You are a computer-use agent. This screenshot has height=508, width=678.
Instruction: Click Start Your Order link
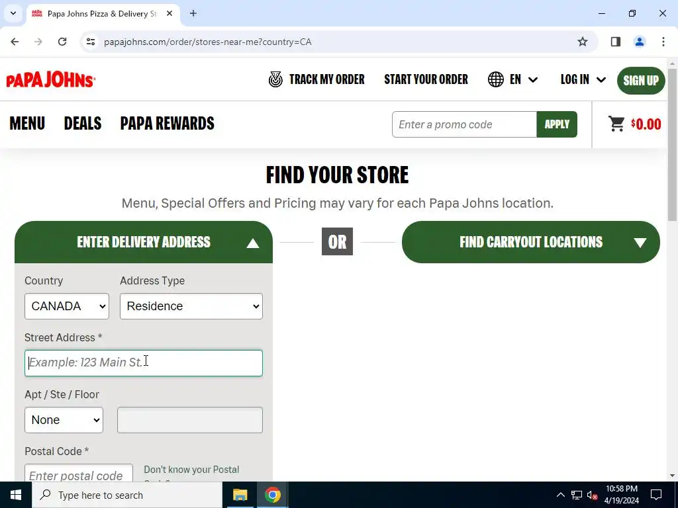tap(426, 79)
